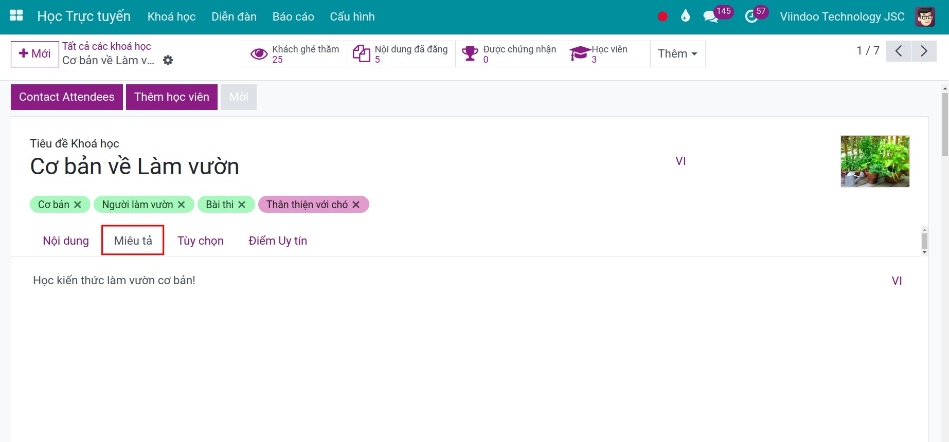
Task: Open the chat messages icon with 145 badge
Action: click(710, 16)
